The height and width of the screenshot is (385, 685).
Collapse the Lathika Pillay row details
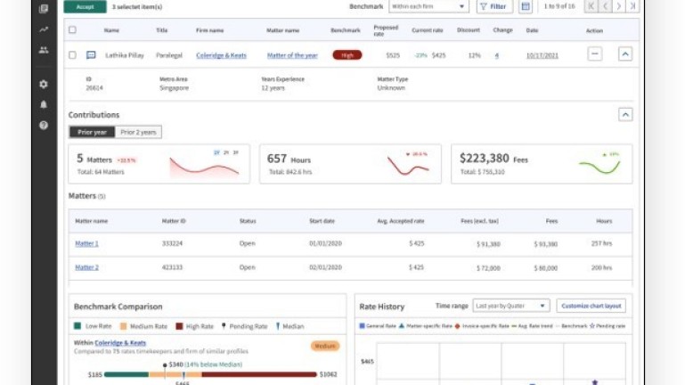click(x=625, y=54)
